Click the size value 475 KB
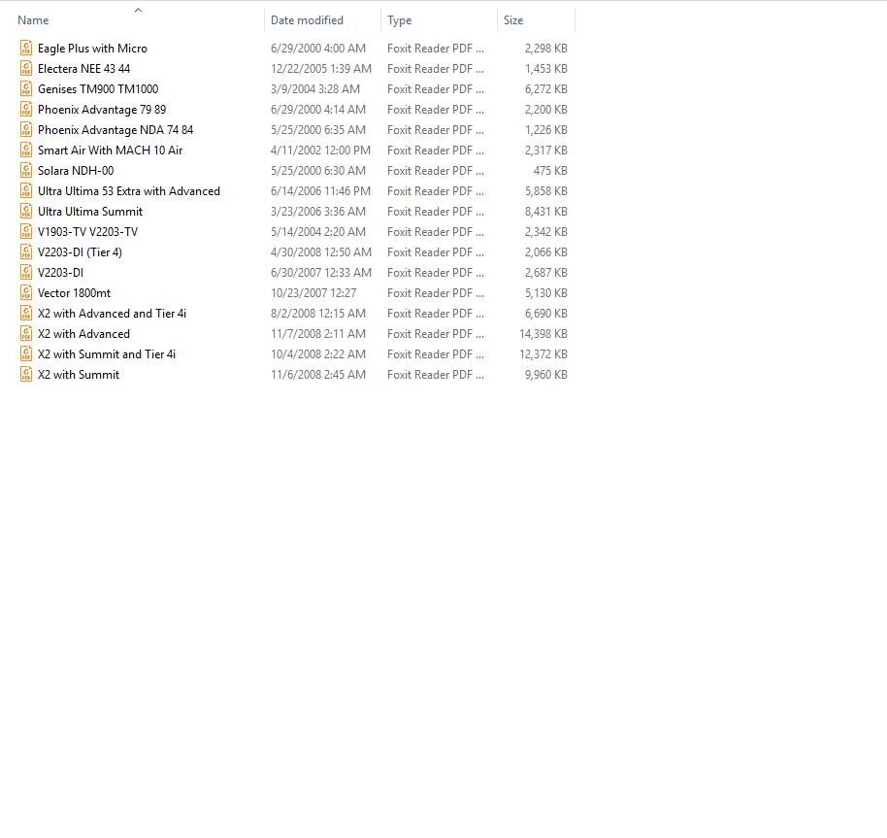The image size is (887, 838). 550,170
